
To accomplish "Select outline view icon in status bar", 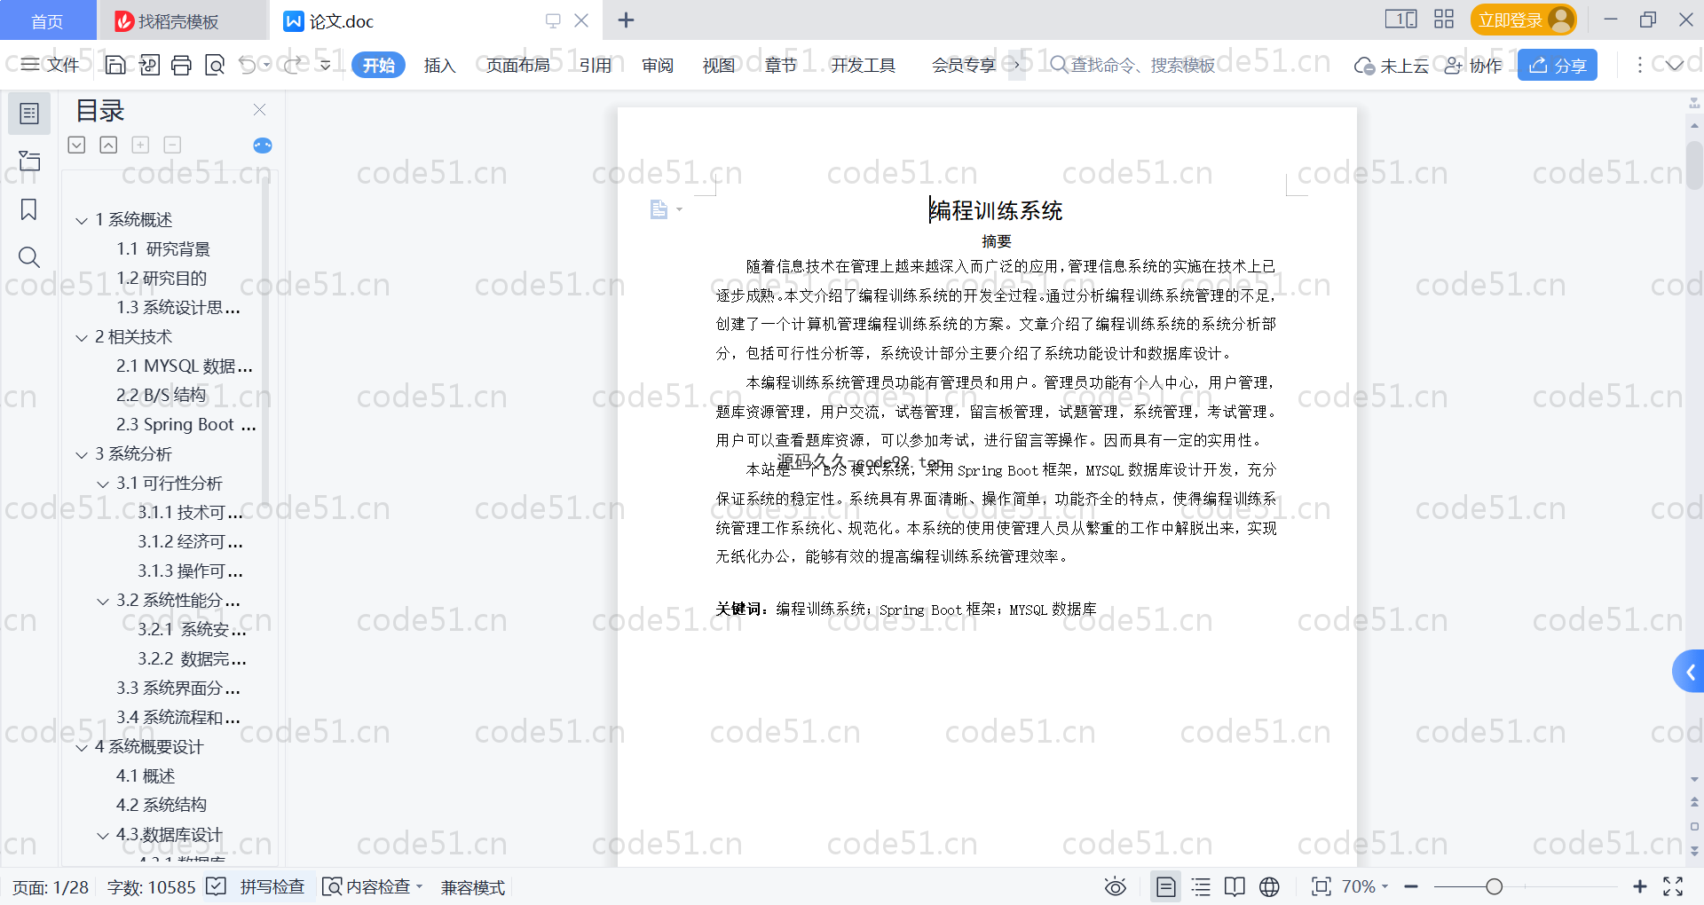I will 1201,886.
